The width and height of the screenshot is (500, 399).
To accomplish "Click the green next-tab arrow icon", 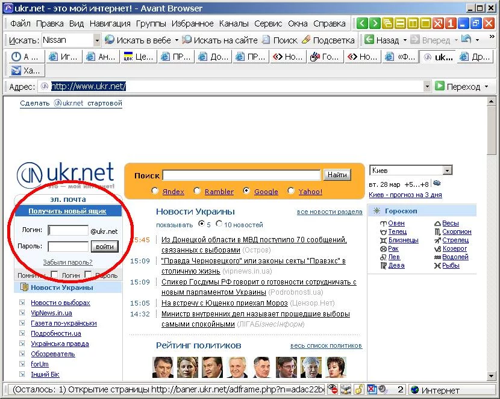I will pyautogui.click(x=374, y=24).
